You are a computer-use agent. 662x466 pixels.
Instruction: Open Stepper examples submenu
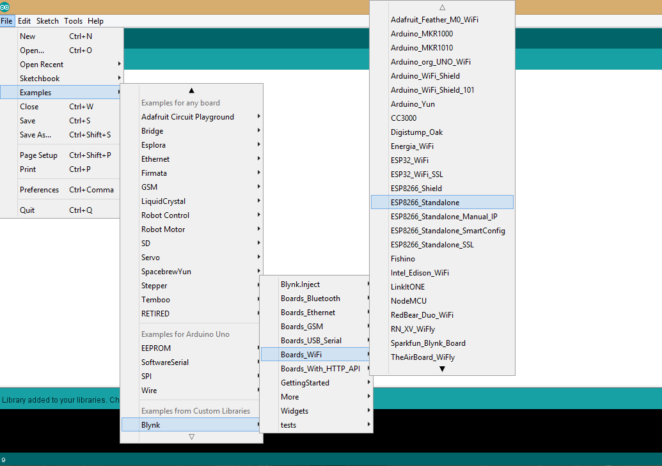click(191, 285)
